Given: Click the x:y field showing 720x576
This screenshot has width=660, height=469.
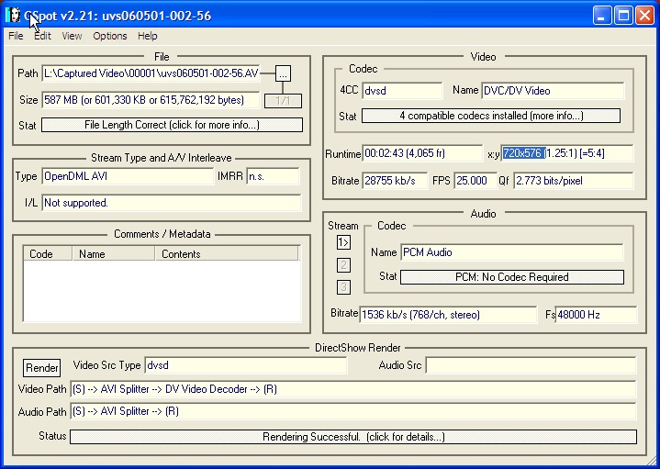Looking at the screenshot, I should click(567, 153).
